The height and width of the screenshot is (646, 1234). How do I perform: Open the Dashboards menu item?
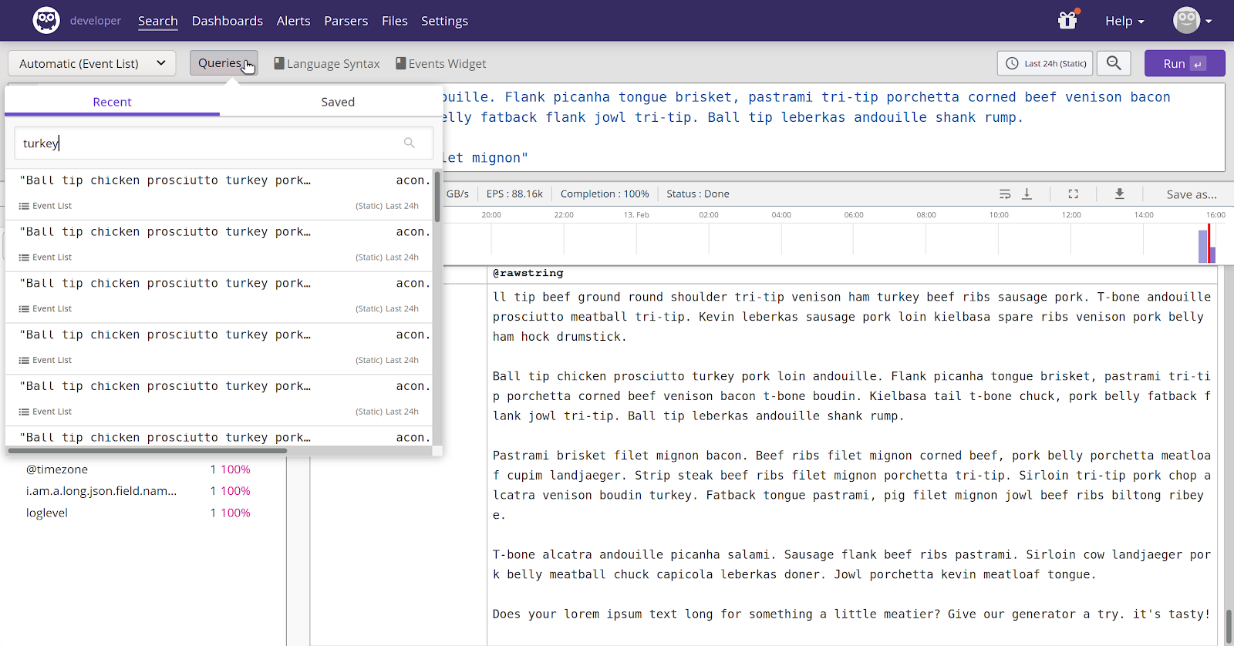[228, 21]
